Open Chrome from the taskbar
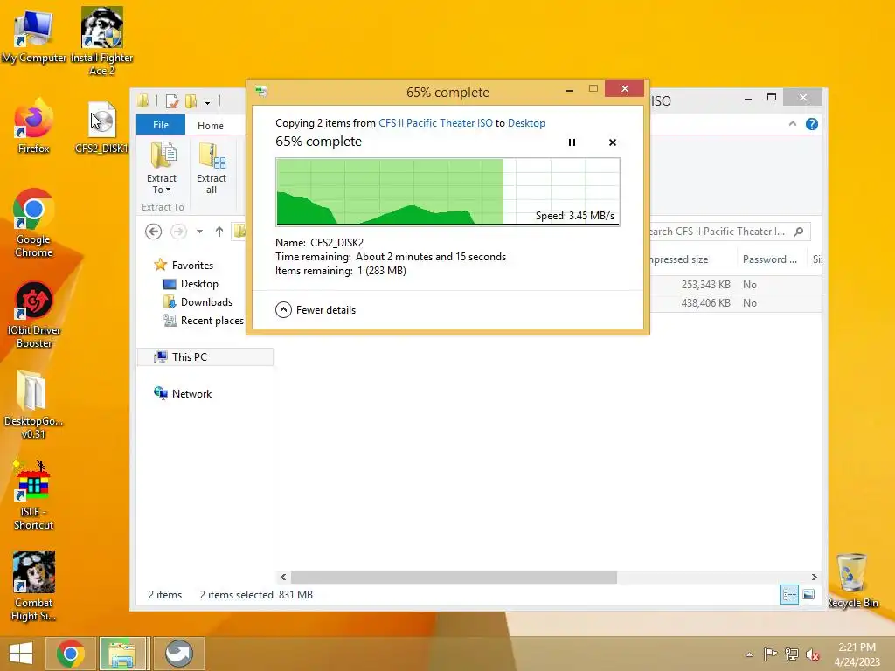This screenshot has height=671, width=895. (70, 654)
